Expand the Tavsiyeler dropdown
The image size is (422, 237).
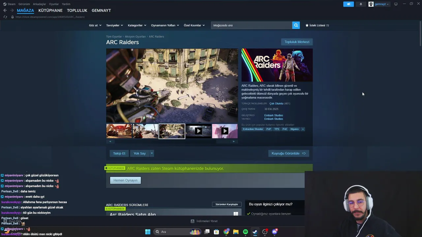pos(114,25)
